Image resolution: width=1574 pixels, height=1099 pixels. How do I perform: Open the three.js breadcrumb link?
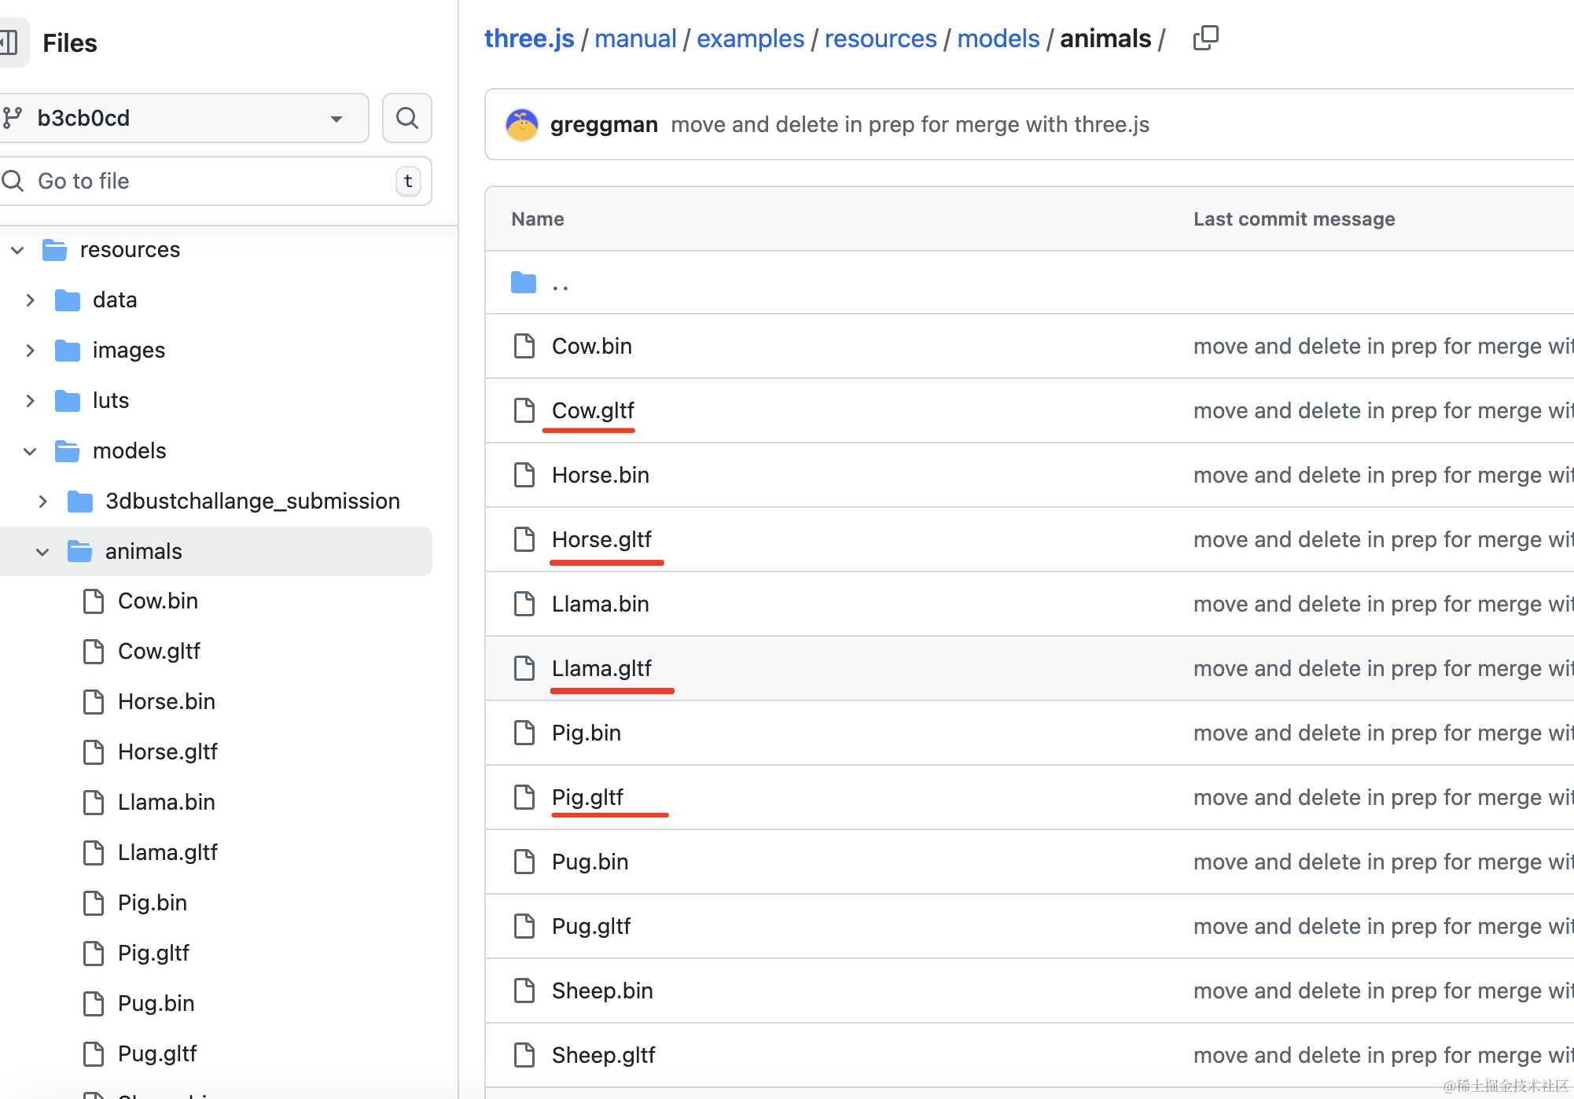(529, 38)
